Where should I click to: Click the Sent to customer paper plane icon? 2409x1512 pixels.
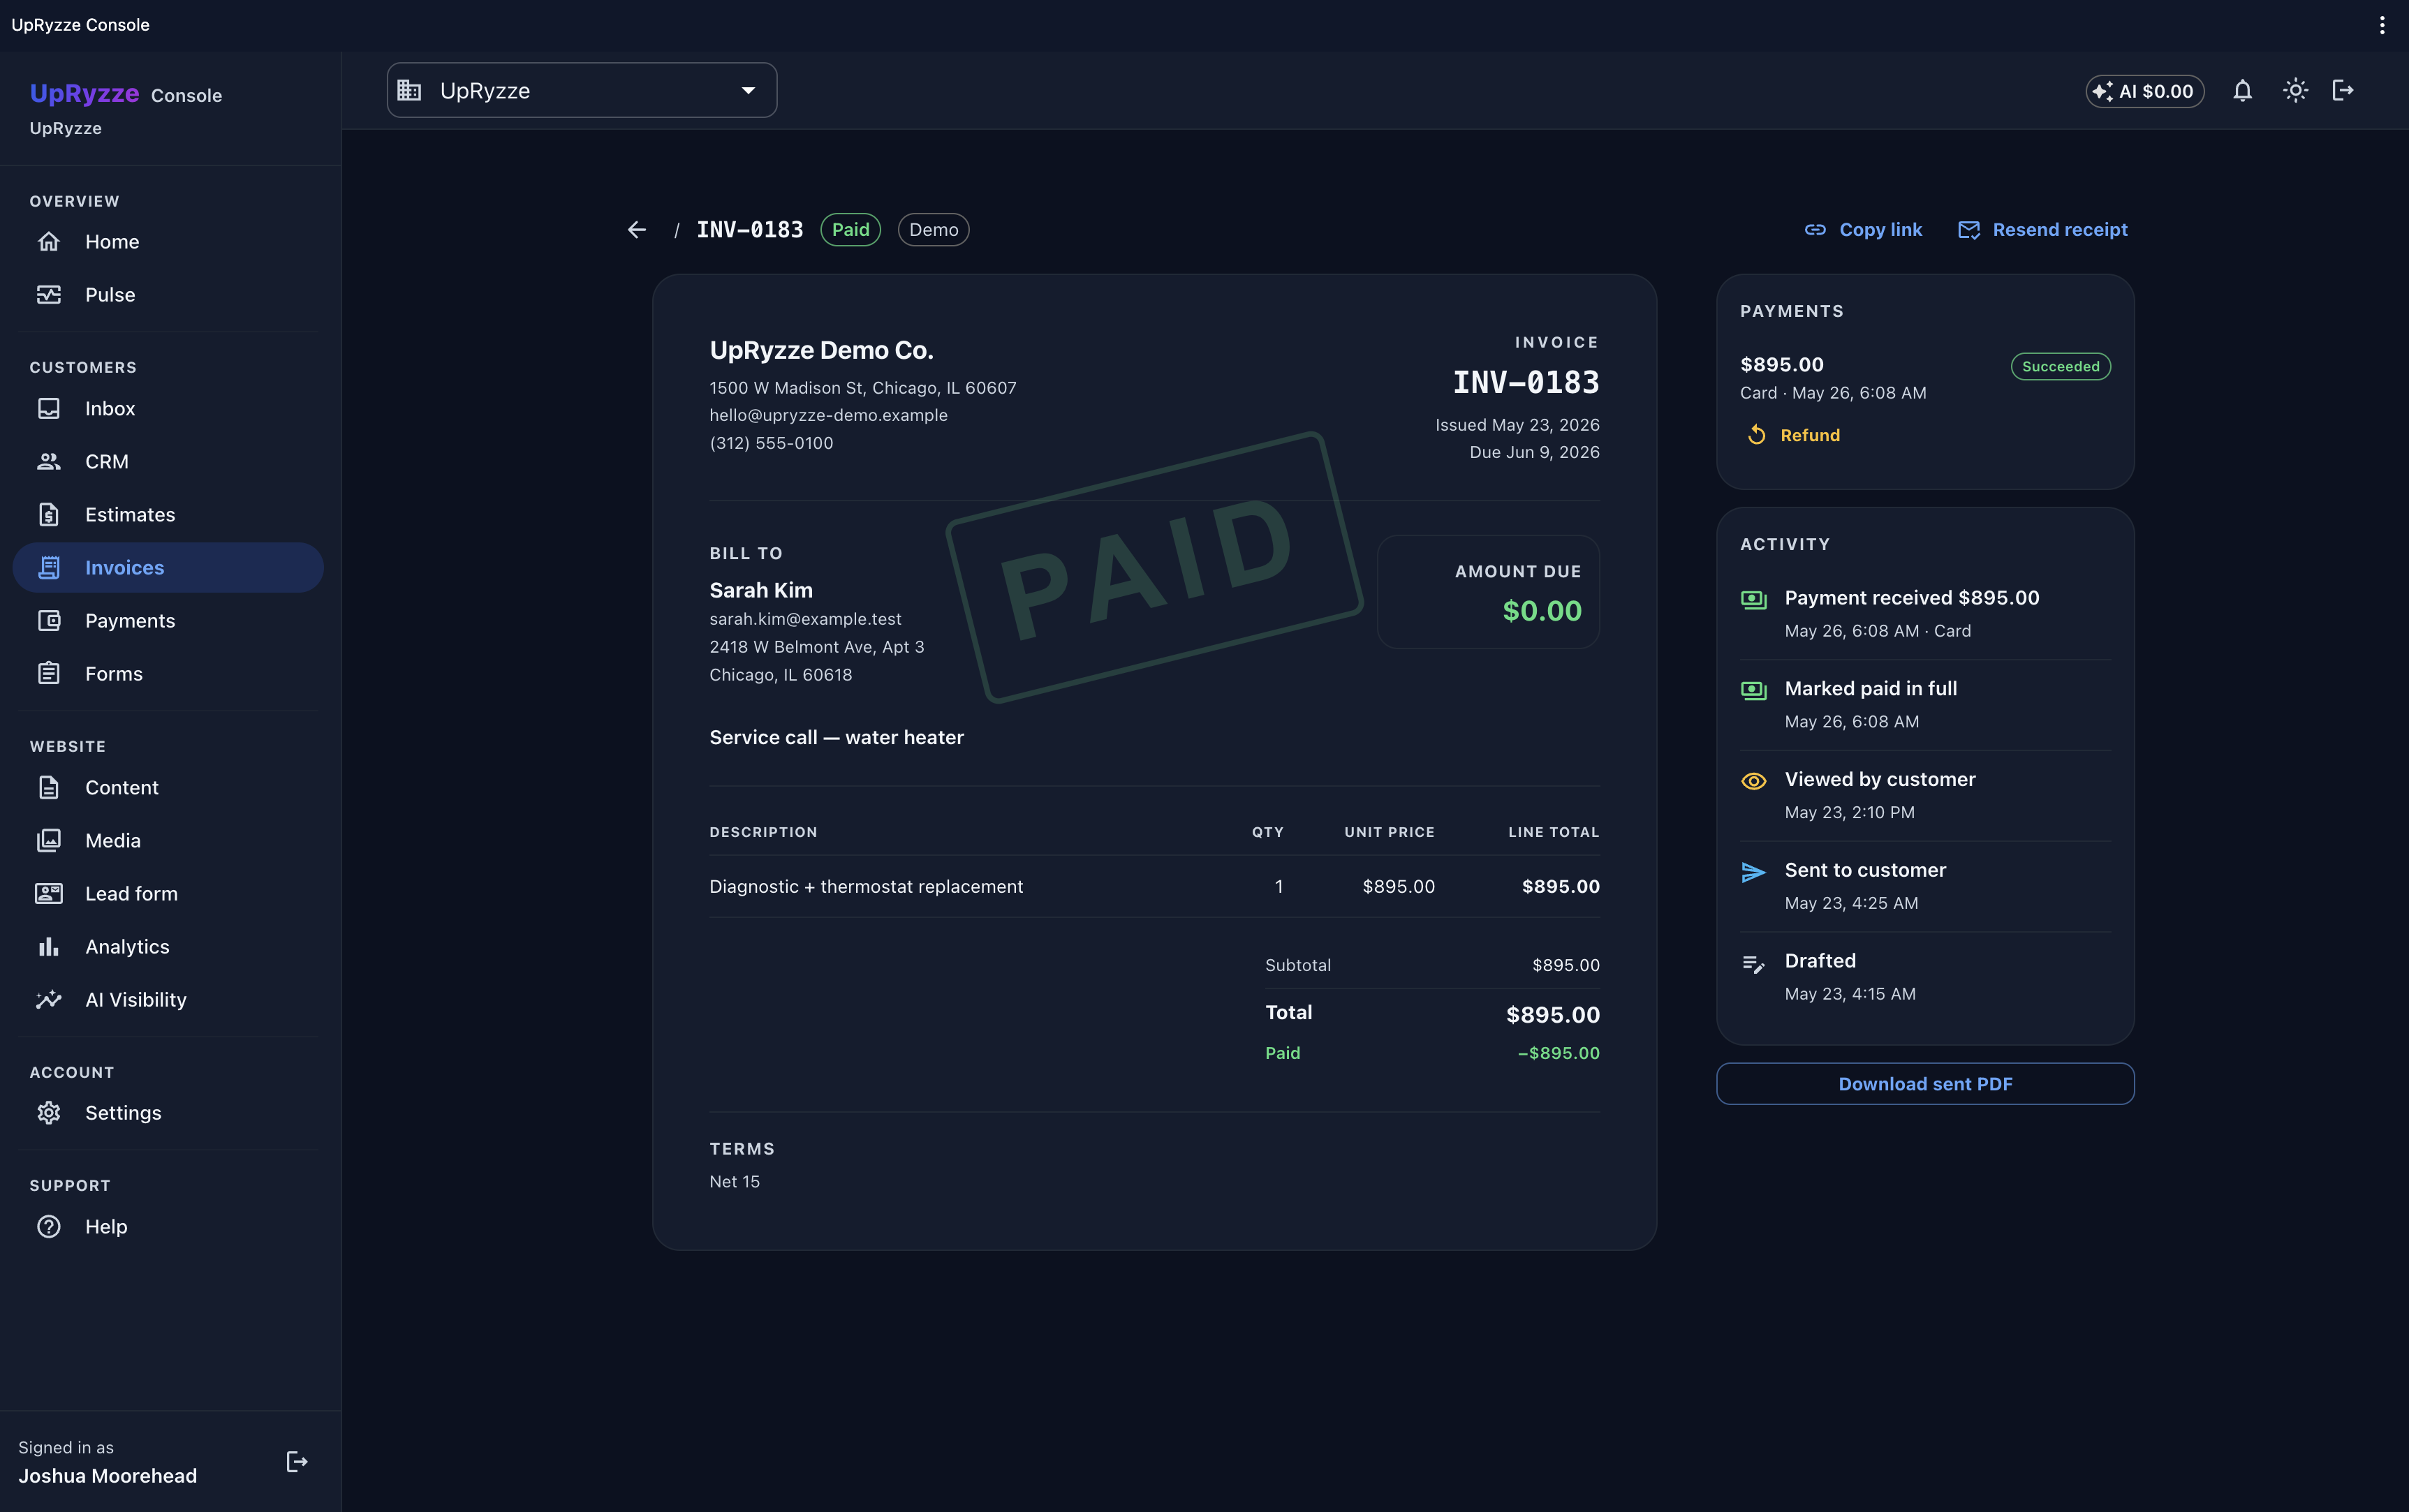point(1754,872)
